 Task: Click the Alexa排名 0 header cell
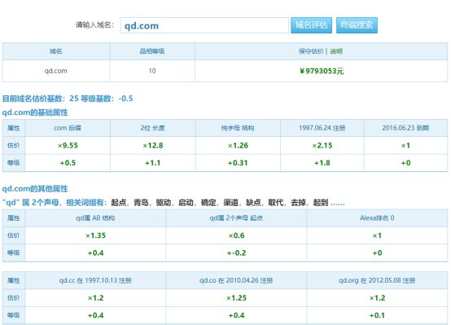point(377,218)
